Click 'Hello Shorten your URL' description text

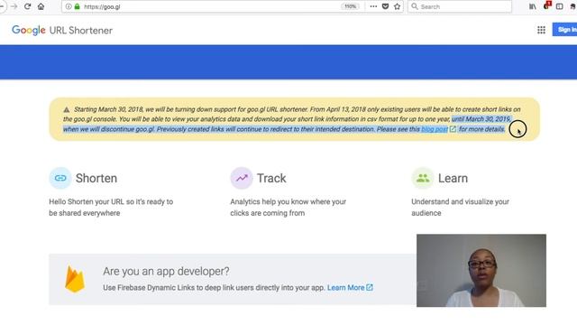(111, 208)
